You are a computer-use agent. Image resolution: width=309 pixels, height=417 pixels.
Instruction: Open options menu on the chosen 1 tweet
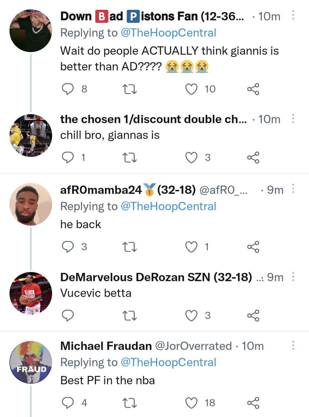coord(293,118)
